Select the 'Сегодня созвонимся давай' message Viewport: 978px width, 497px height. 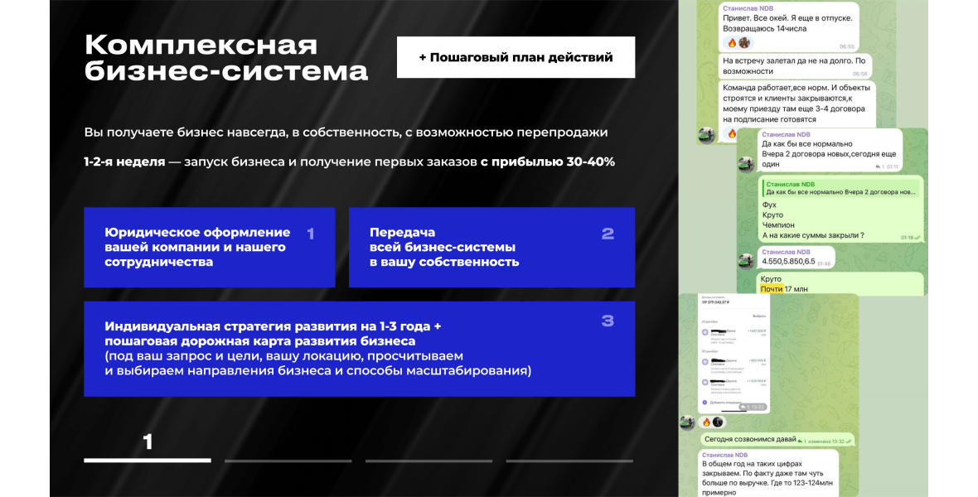(x=776, y=440)
